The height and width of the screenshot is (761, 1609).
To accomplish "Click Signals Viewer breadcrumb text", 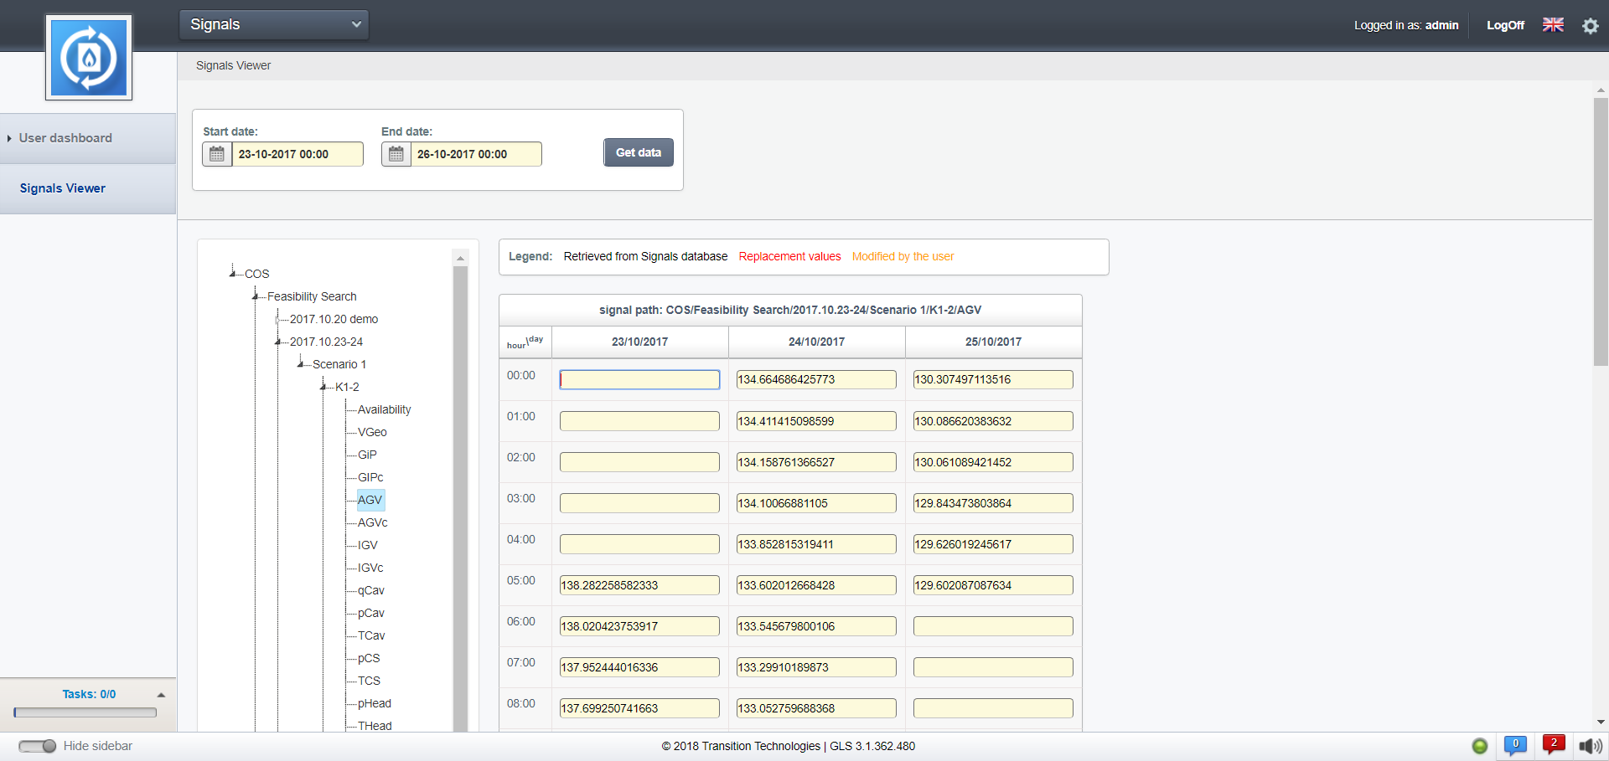I will click(x=233, y=65).
